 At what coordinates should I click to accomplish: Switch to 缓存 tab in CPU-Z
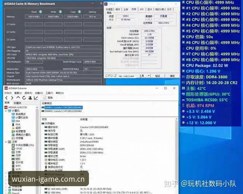tap(118, 9)
